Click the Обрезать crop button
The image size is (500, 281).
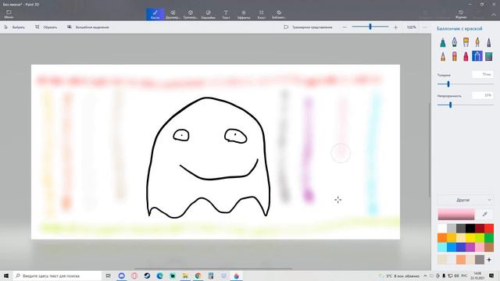[46, 27]
